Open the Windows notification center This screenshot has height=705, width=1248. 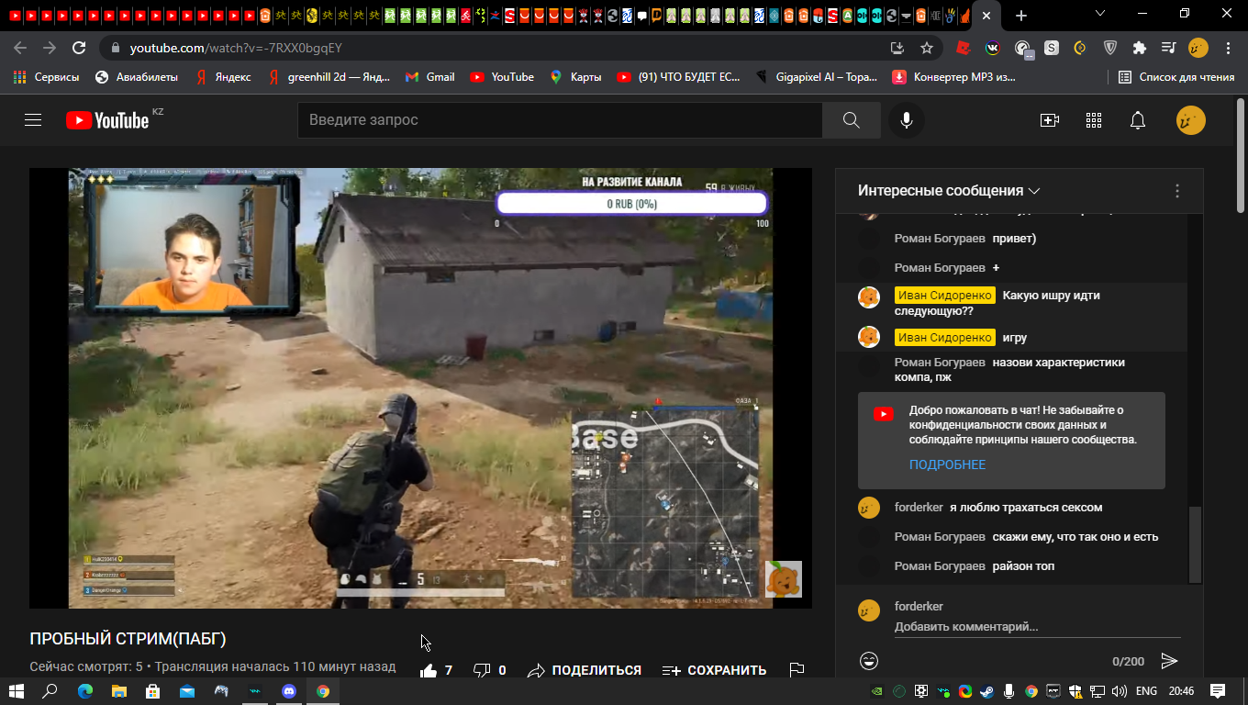click(x=1218, y=691)
